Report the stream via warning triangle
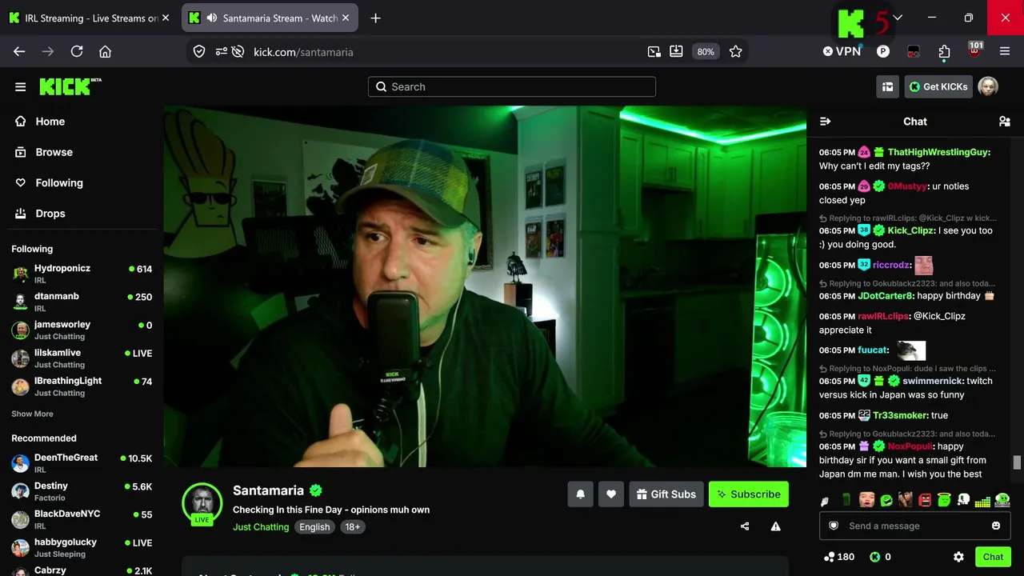Screen dimensions: 1024x576 (x=775, y=526)
